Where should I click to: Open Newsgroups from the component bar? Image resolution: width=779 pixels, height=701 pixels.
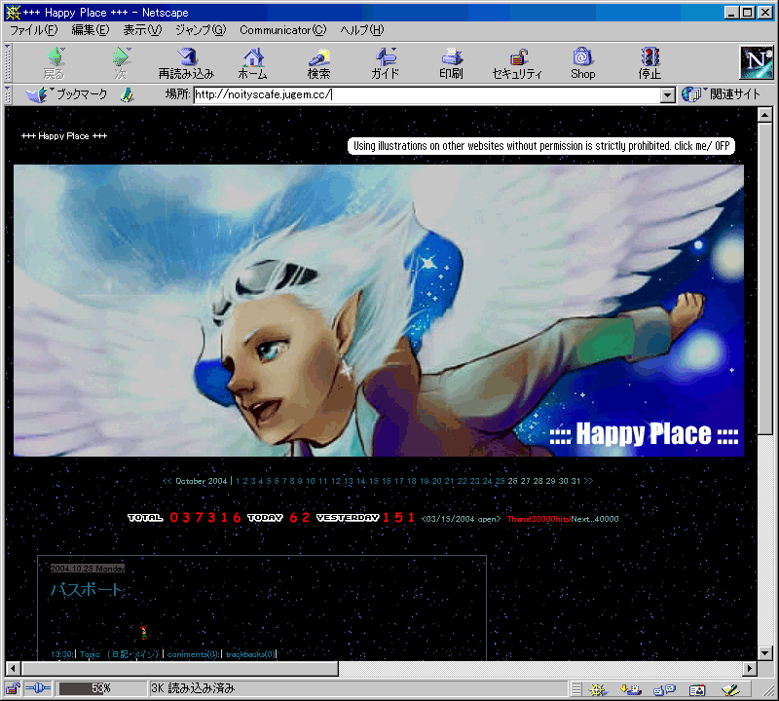coord(664,689)
